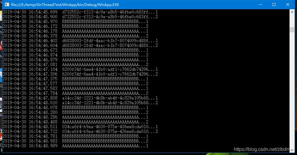
Task: Click the 034ca6f4 GUID line at 16:54:48.712
Action: tap(80, 131)
